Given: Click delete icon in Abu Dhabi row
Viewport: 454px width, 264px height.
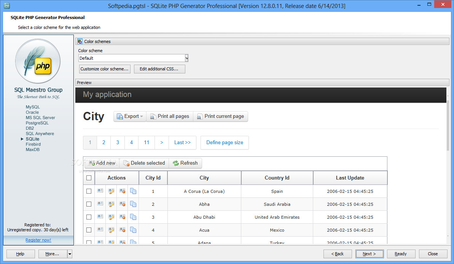Looking at the screenshot, I should click(x=122, y=217).
